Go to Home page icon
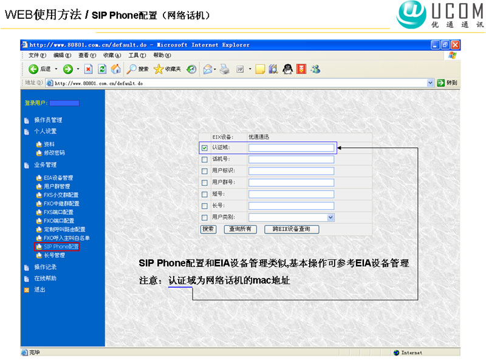 pyautogui.click(x=116, y=69)
